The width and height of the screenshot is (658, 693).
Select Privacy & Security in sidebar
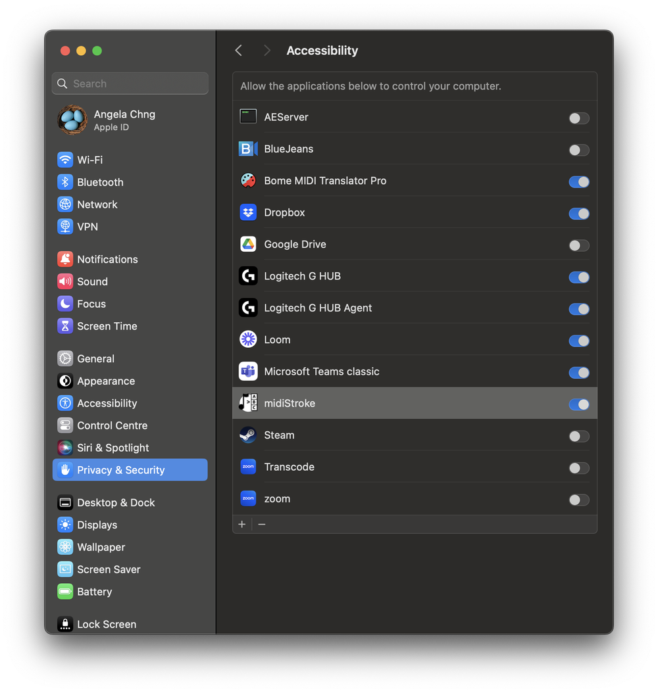(130, 470)
